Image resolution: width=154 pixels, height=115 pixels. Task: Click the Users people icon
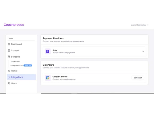click(9, 83)
